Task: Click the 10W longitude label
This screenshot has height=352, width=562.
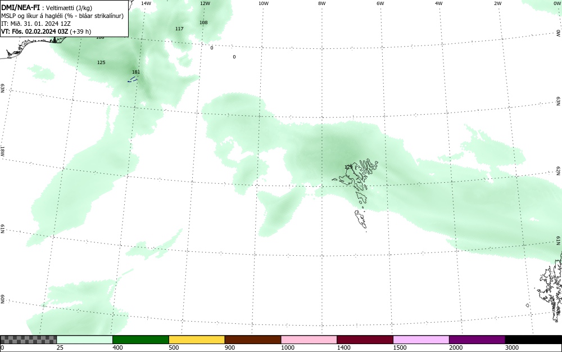Action: point(263,3)
